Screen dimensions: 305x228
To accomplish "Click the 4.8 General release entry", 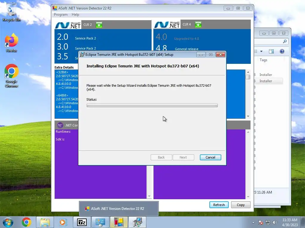I will click(x=177, y=48).
